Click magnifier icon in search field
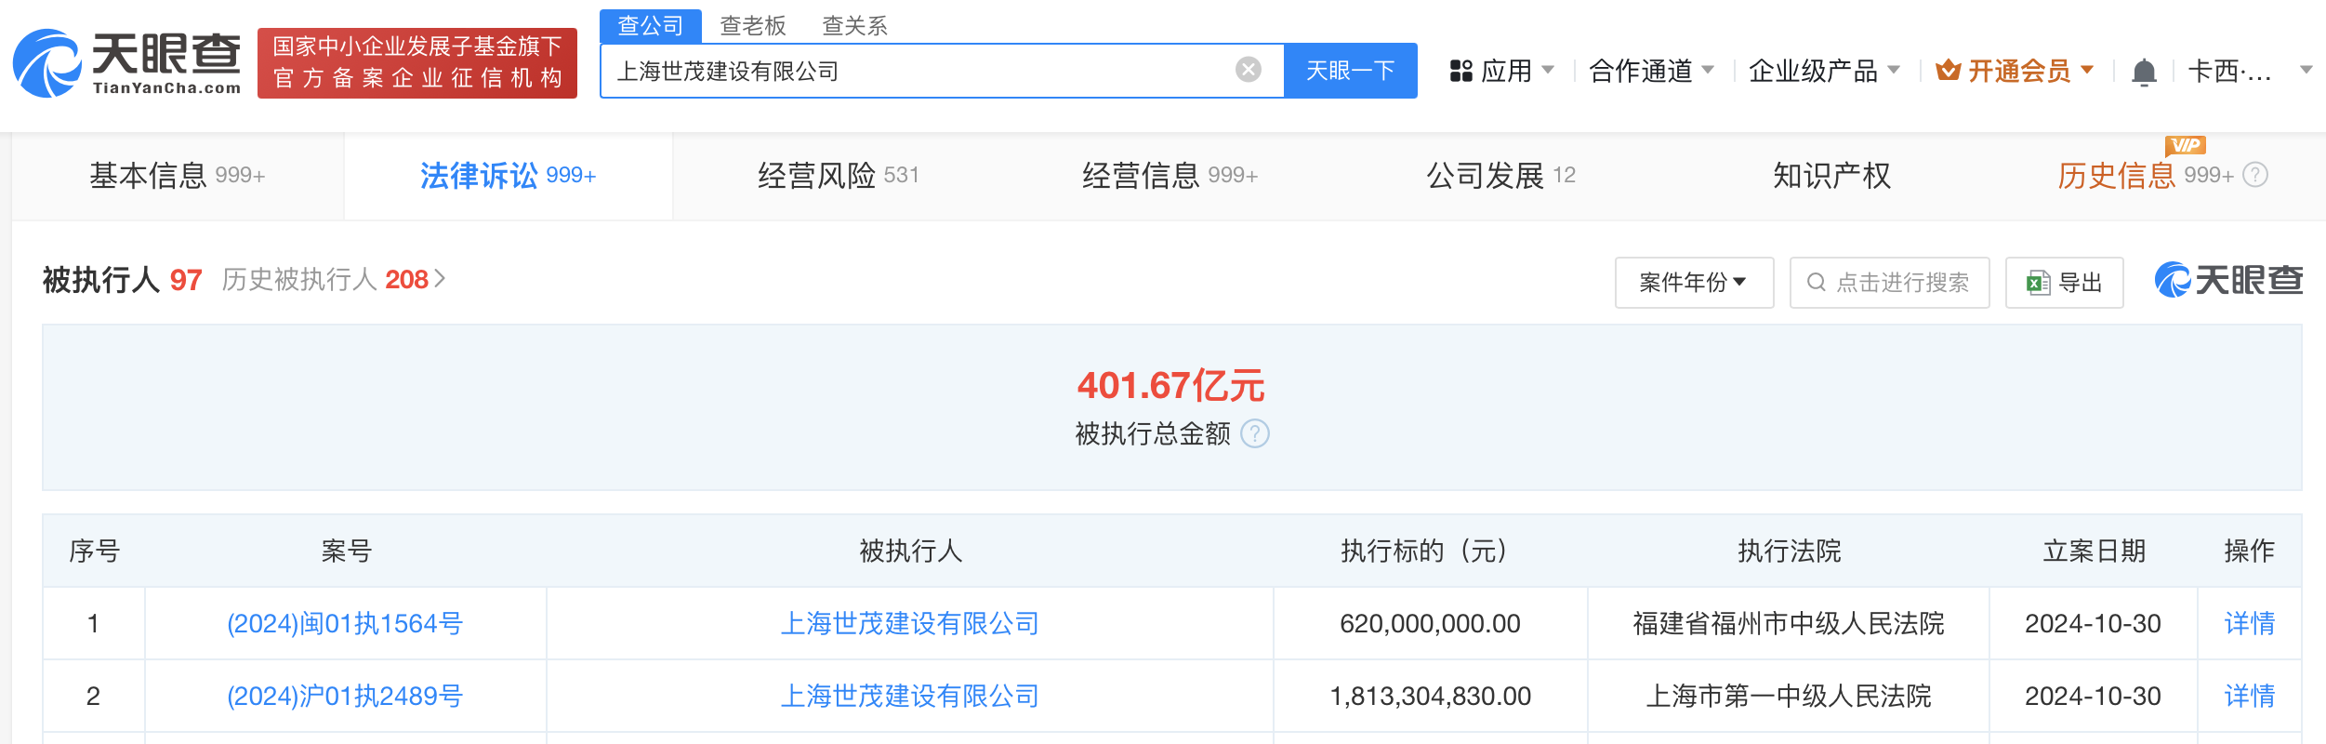 pyautogui.click(x=1816, y=282)
